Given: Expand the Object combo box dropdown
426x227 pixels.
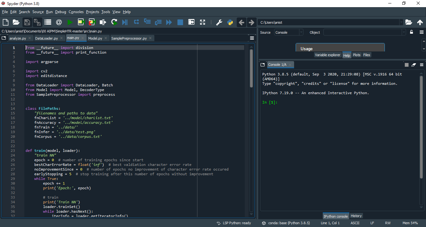Looking at the screenshot, I should (x=404, y=32).
